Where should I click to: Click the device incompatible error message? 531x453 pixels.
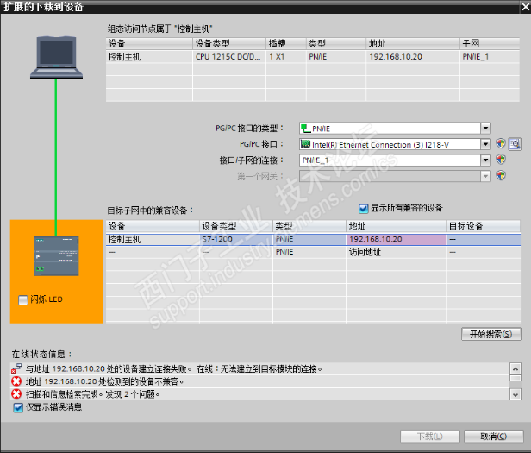[x=105, y=381]
